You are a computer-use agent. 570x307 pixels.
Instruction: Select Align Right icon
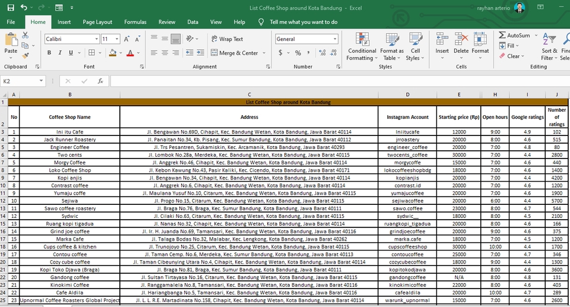tap(176, 53)
